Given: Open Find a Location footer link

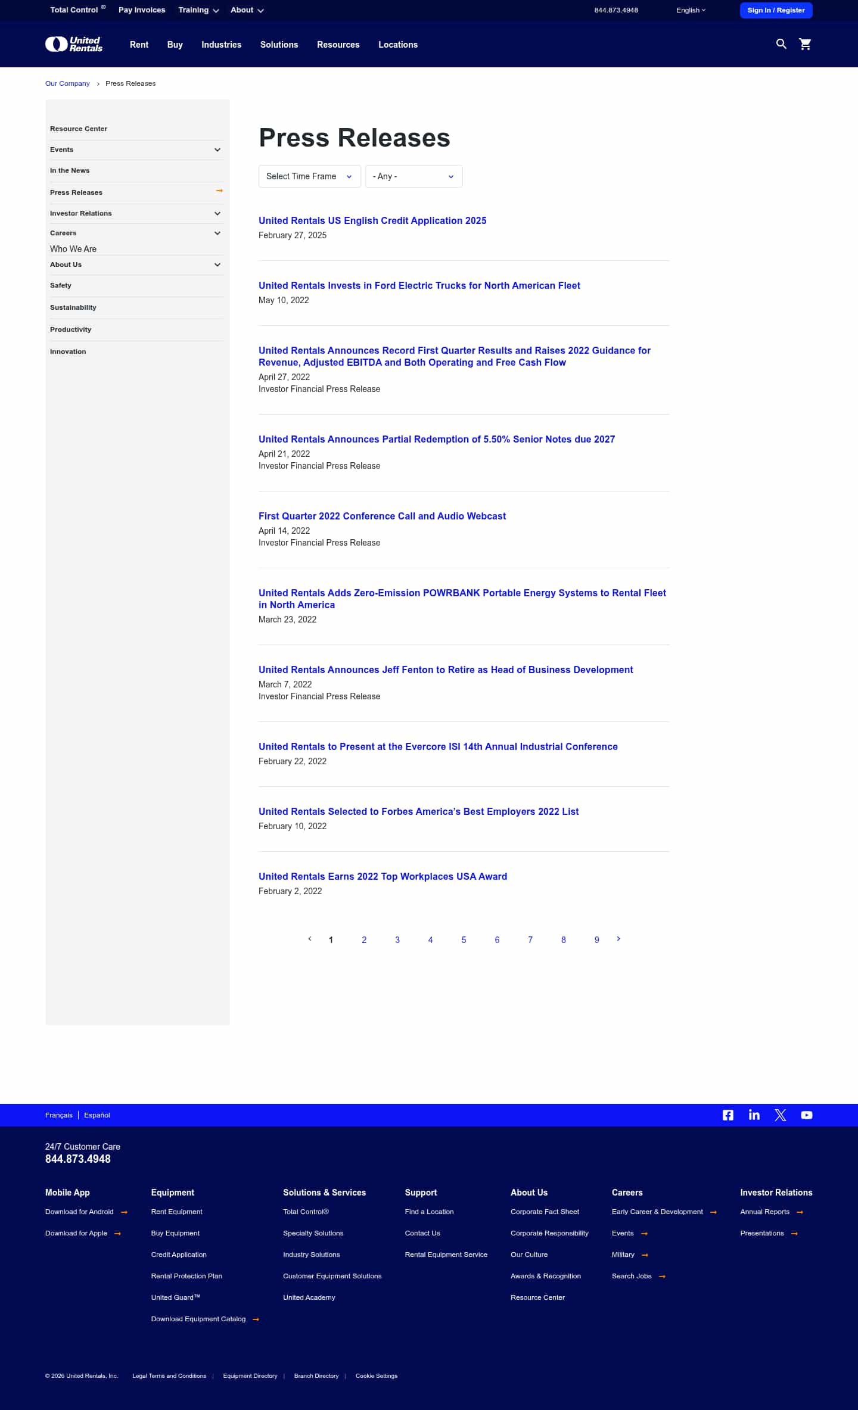Looking at the screenshot, I should coord(429,1212).
